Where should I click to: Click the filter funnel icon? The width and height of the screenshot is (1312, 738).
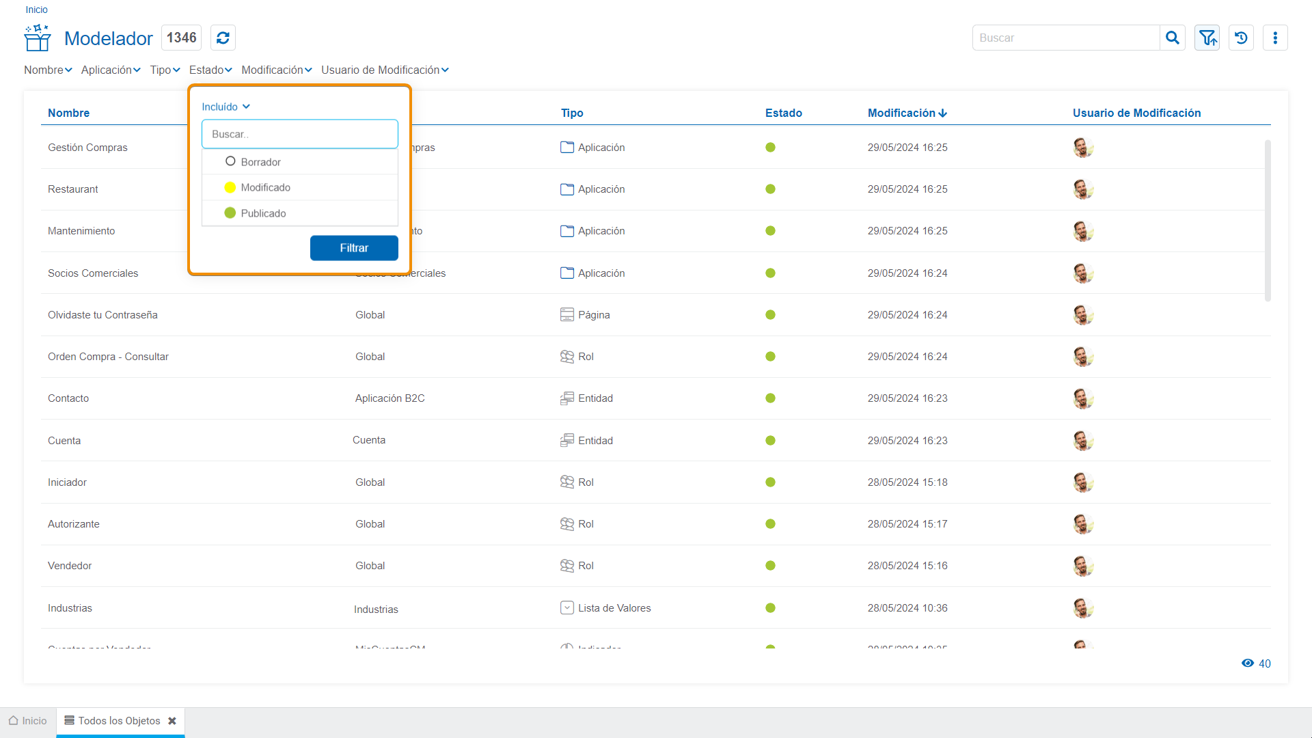tap(1207, 38)
